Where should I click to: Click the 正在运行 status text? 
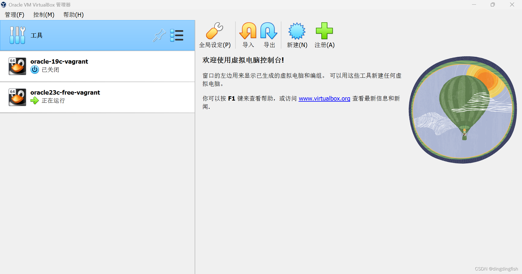click(x=53, y=101)
